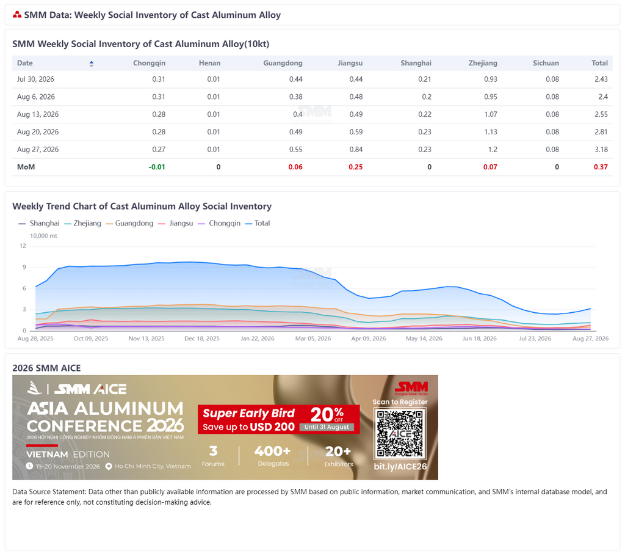Select the Aug 20, 2026 row date
Image resolution: width=625 pixels, height=556 pixels.
pos(38,132)
